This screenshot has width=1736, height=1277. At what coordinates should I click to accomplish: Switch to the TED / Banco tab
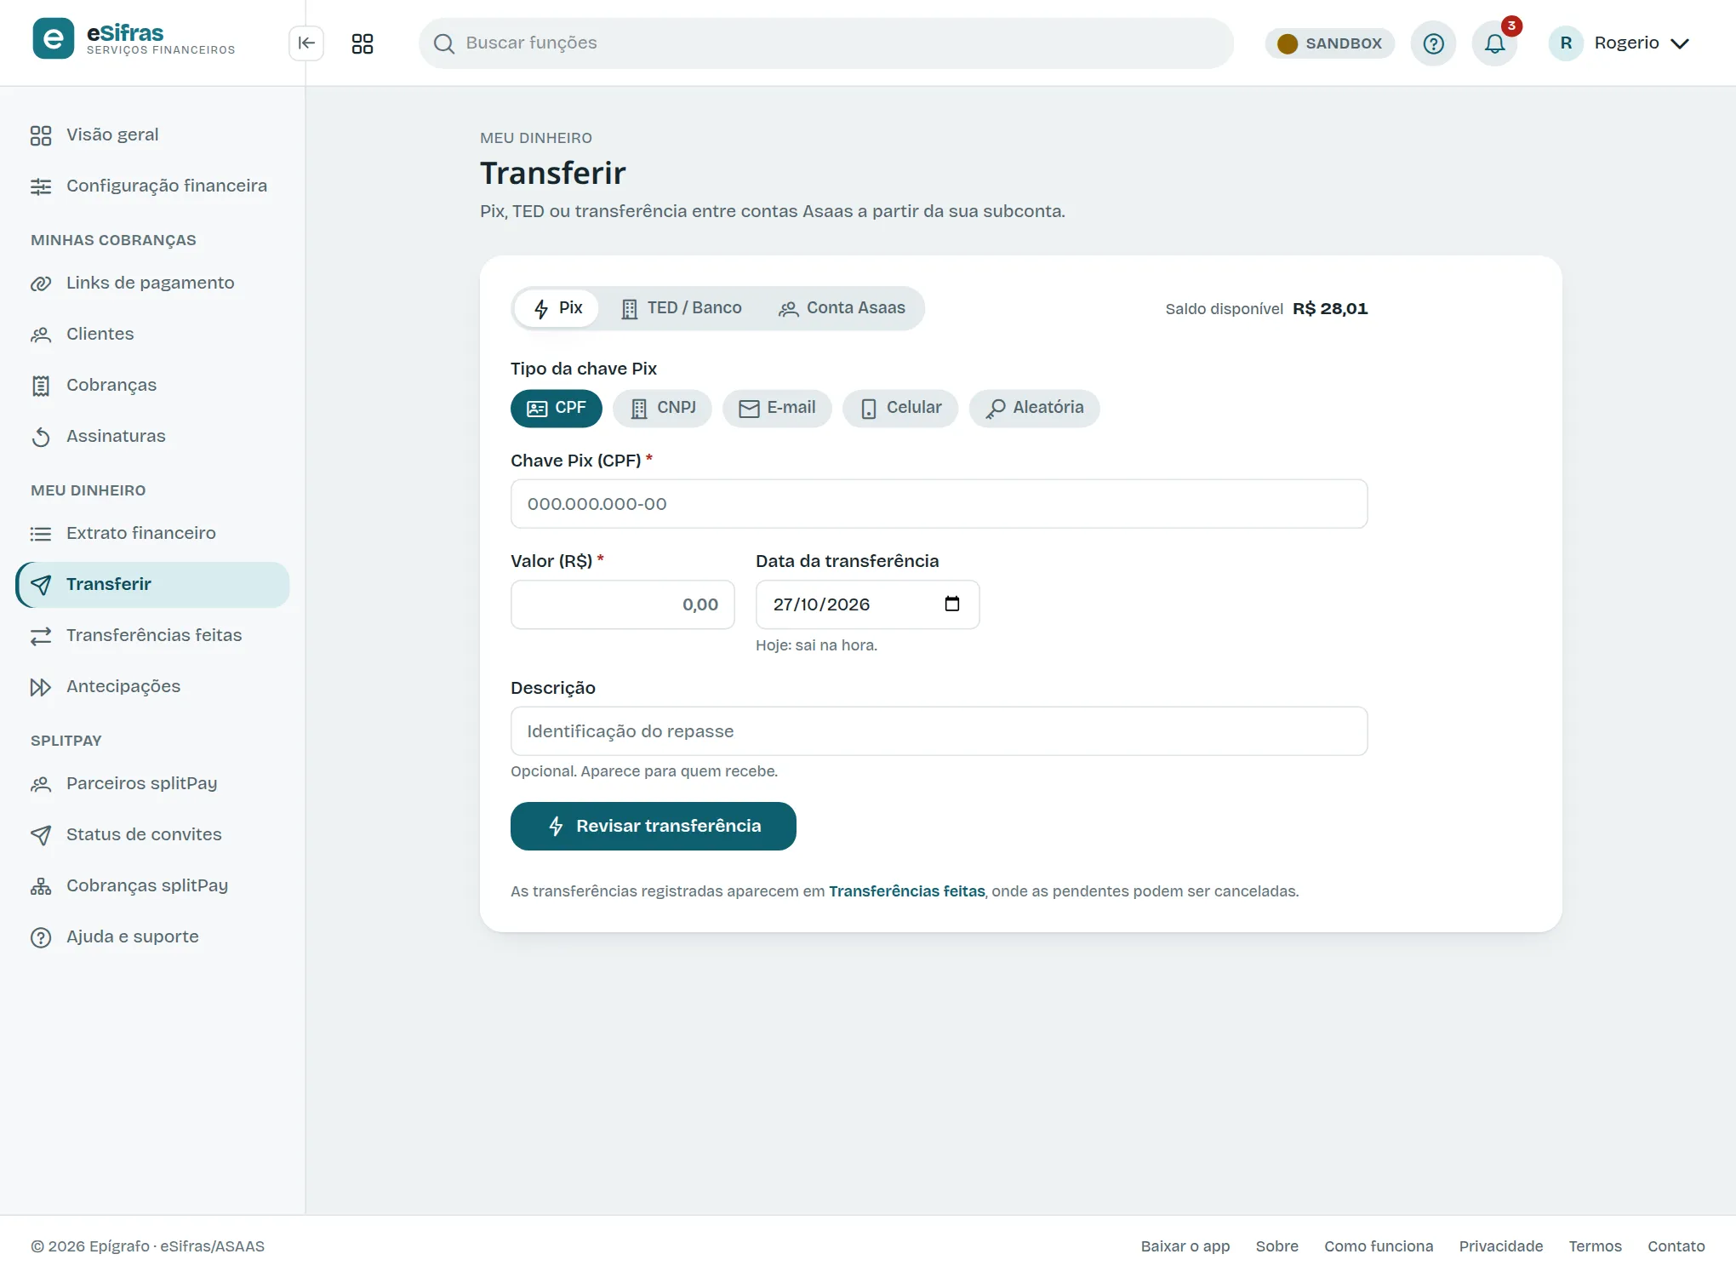tap(681, 308)
